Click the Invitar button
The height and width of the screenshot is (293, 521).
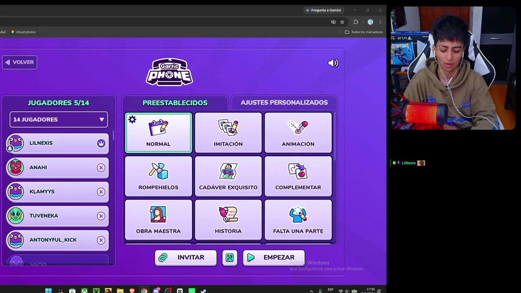tap(186, 258)
